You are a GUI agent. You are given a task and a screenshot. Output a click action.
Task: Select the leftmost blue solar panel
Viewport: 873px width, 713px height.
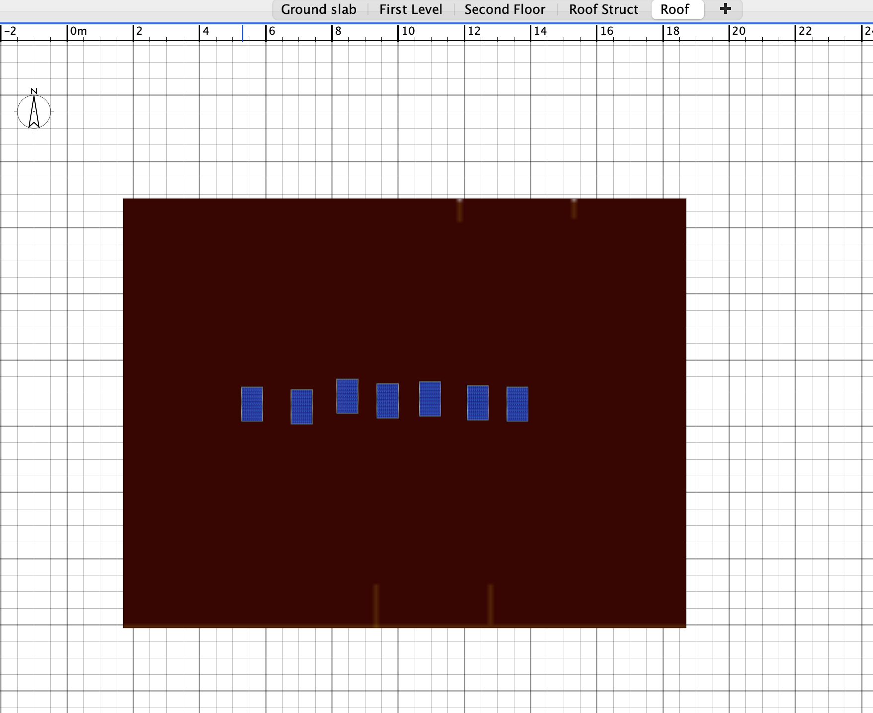(x=252, y=404)
